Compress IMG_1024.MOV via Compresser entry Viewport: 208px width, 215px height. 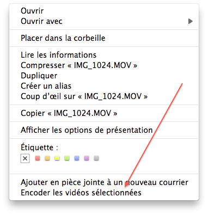pos(104,65)
